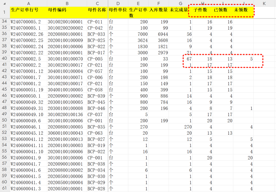
Task: Click stock-in cell 2979
Action: click(x=158, y=53)
